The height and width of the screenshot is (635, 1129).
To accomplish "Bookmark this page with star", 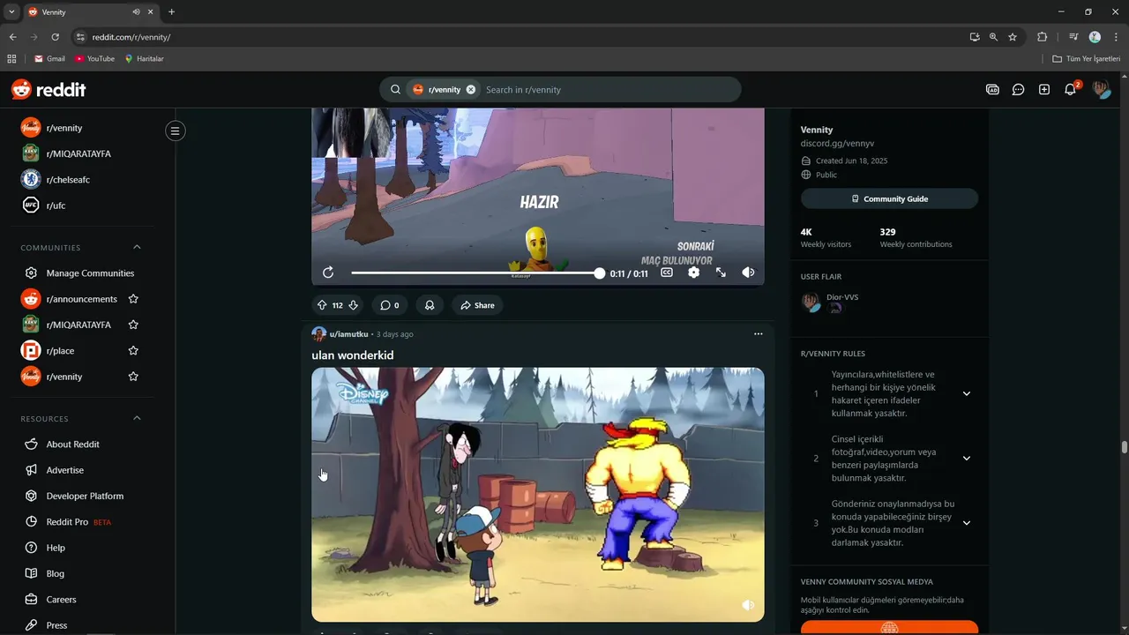I will coord(1013,37).
